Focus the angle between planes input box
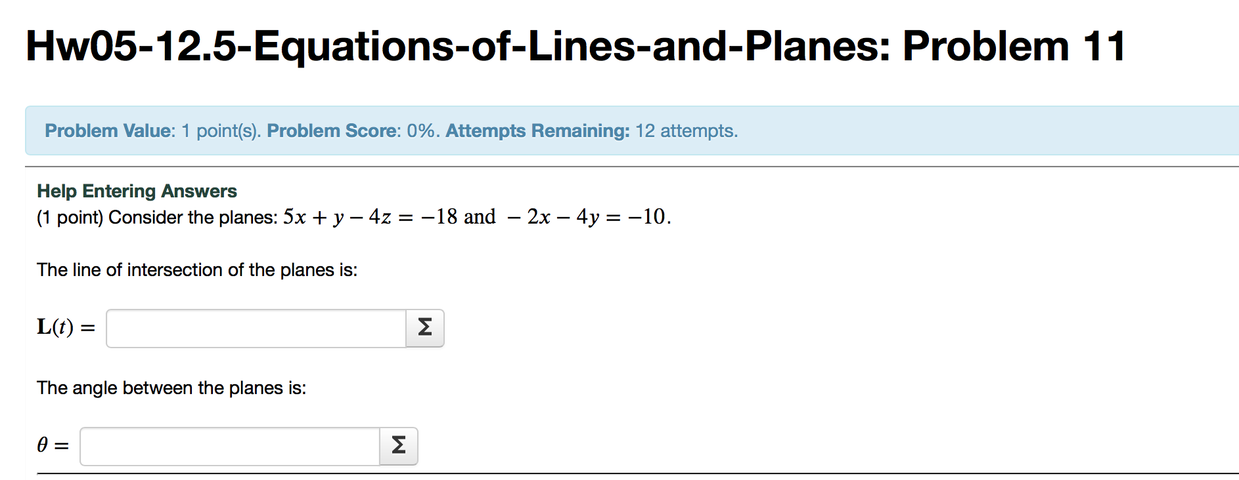The height and width of the screenshot is (480, 1239). coord(229,446)
